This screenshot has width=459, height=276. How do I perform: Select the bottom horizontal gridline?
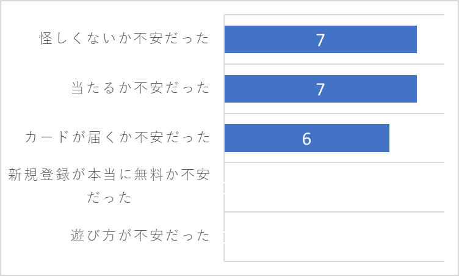coord(334,261)
